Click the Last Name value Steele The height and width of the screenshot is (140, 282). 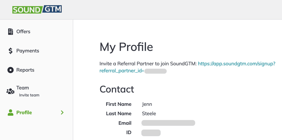tap(149, 114)
